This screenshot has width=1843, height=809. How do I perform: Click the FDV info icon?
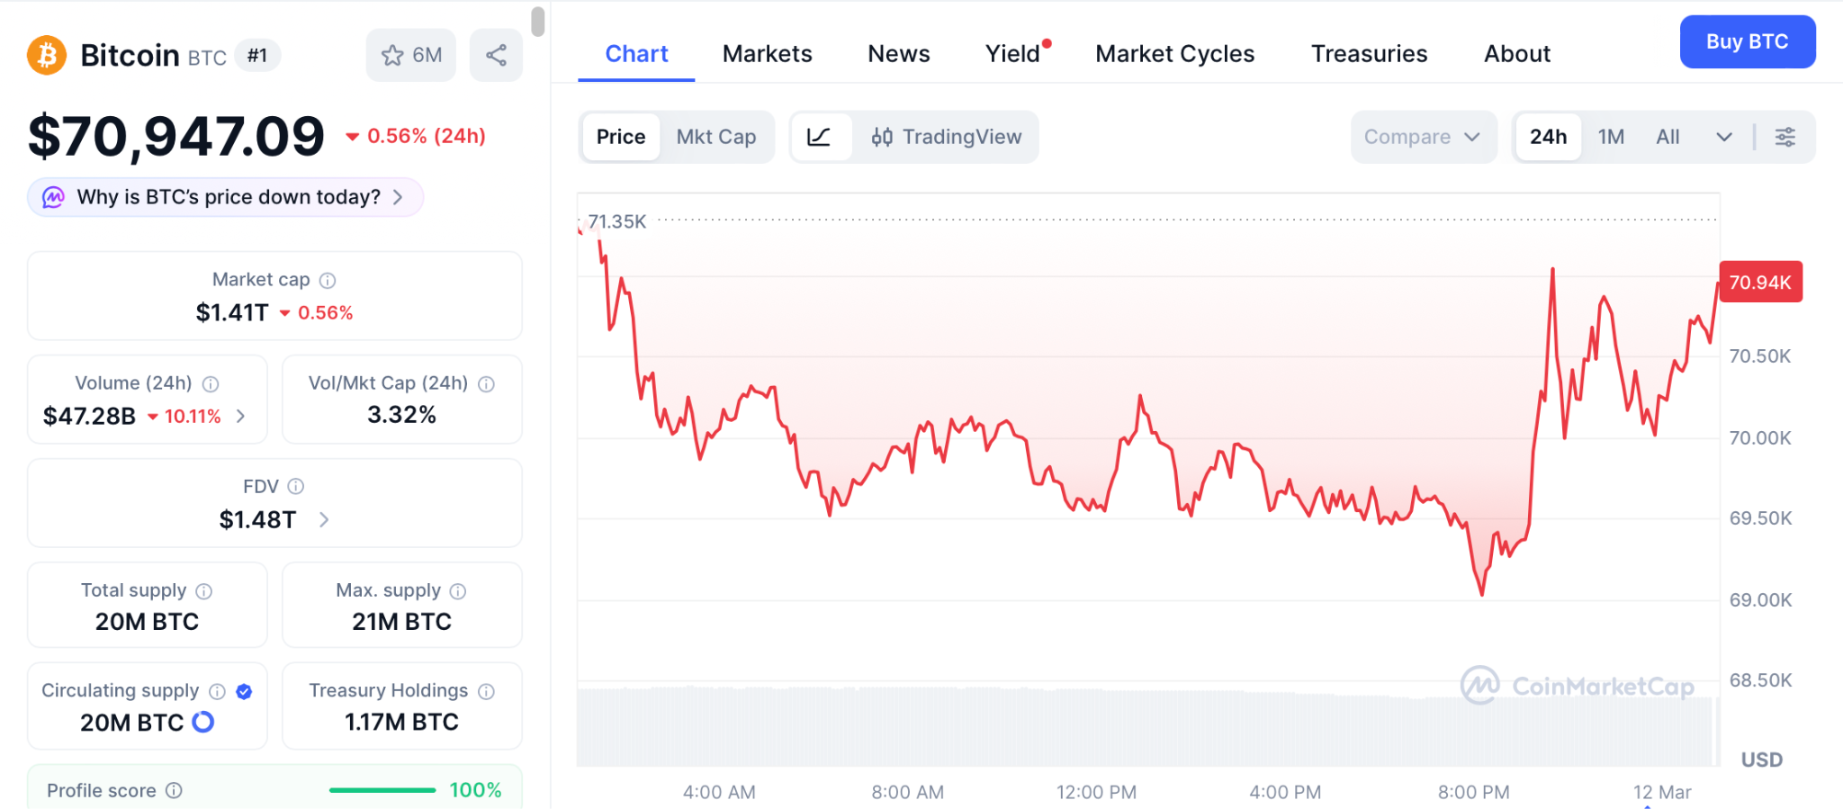(296, 487)
